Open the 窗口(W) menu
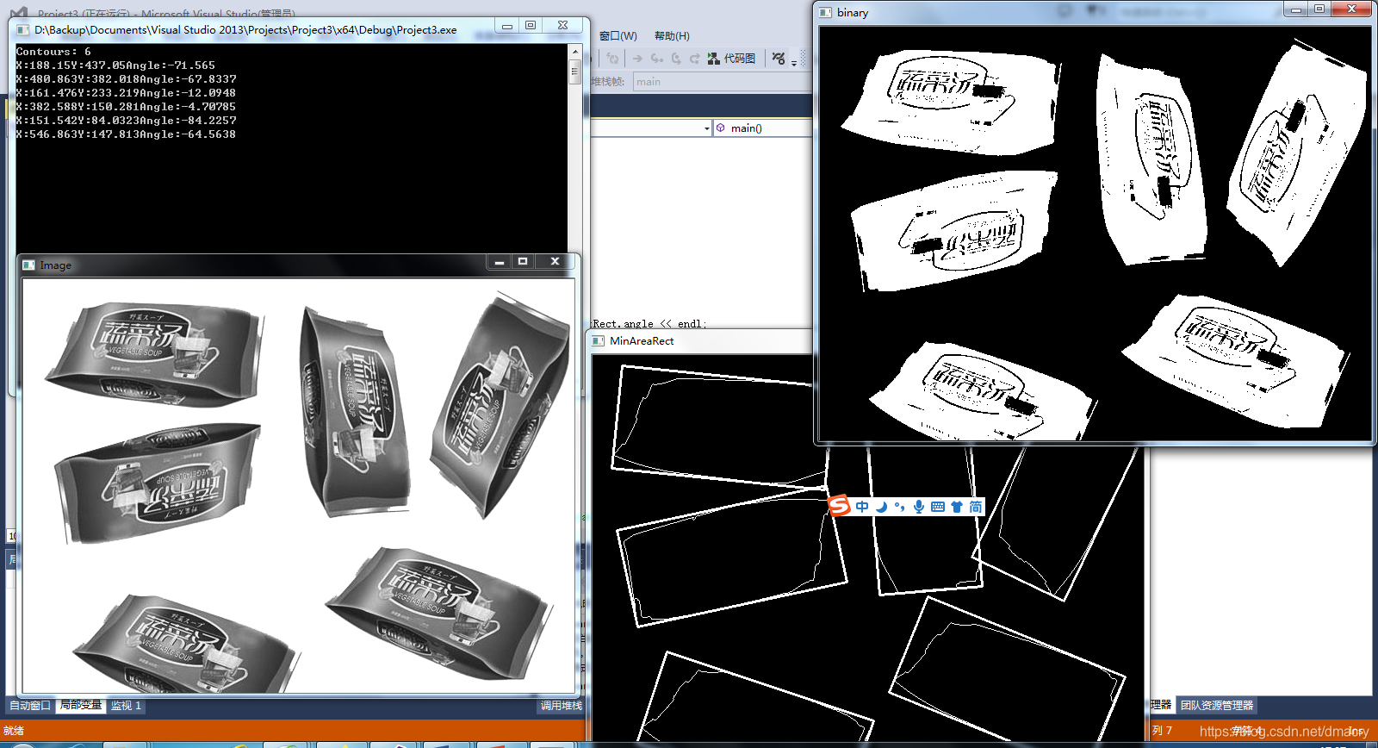 coord(618,35)
